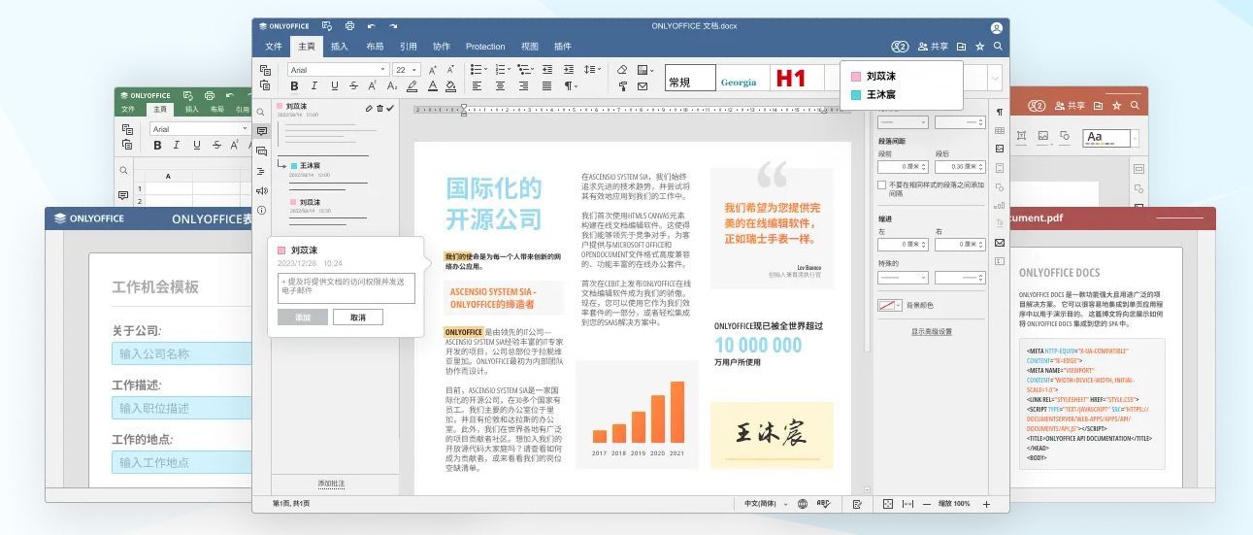1253x535 pixels.
Task: Open paragraph settings in right sidebar
Action: coord(1000,112)
